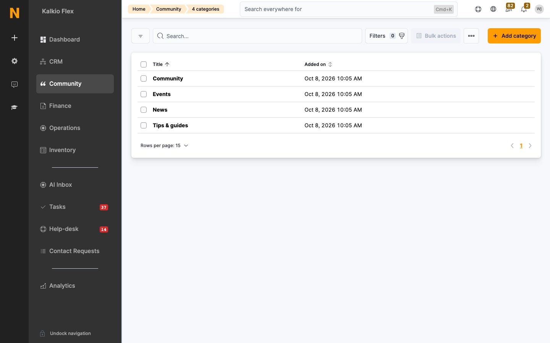The image size is (550, 343).
Task: Open Dashboard in the sidebar
Action: tap(75, 40)
